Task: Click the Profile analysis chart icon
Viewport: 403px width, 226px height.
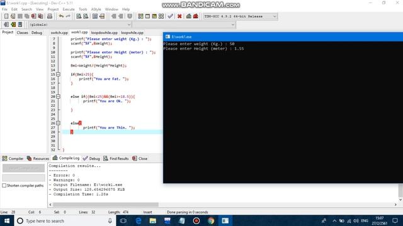Action: (x=189, y=16)
